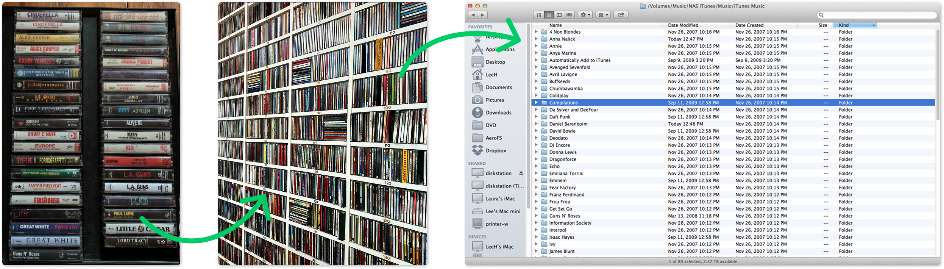Image resolution: width=944 pixels, height=269 pixels.
Task: Open Dropbox from the sidebar
Action: point(496,151)
